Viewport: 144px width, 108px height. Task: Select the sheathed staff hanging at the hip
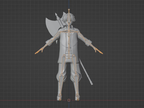click(86, 72)
